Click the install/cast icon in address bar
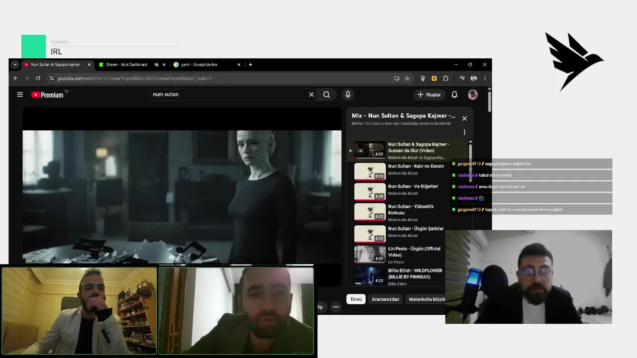This screenshot has height=358, width=637. click(x=397, y=78)
